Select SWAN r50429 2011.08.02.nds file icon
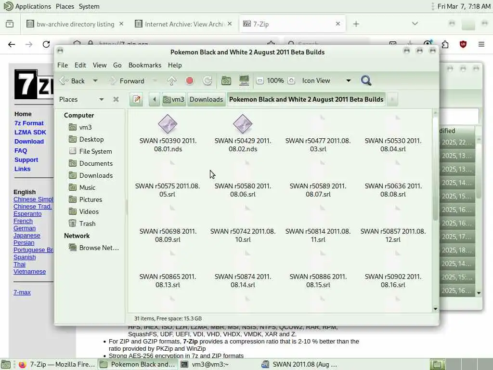 pos(243,124)
